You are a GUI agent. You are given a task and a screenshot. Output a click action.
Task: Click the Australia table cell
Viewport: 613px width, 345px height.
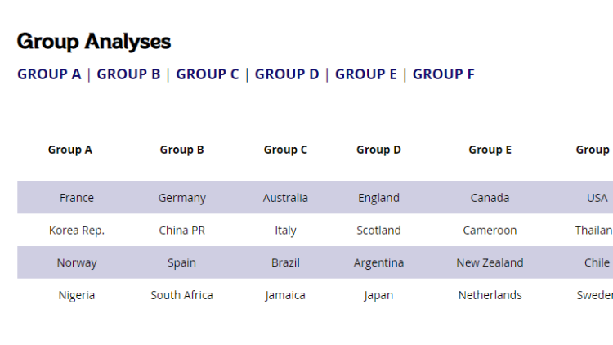click(285, 198)
